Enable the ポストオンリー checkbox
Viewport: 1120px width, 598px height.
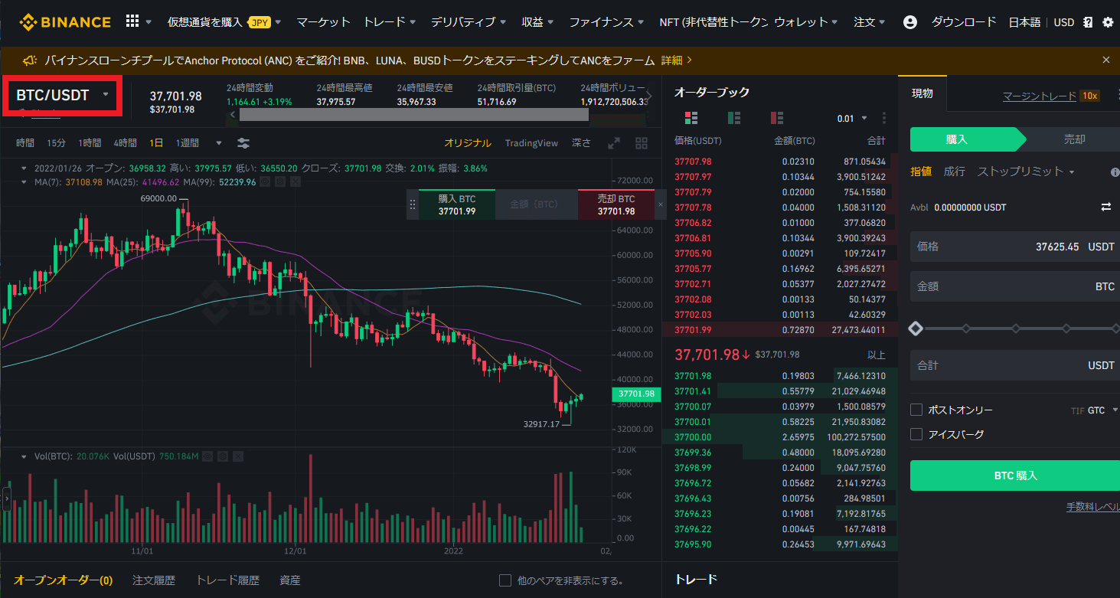click(916, 410)
